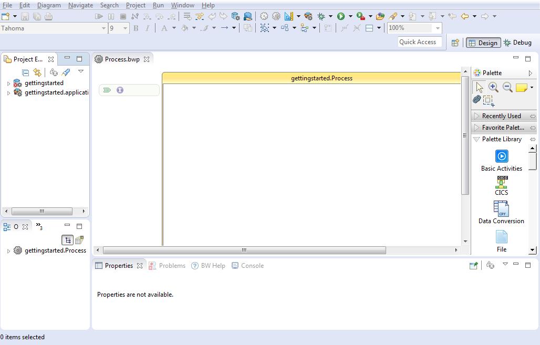Screen dimensions: 540x345
Task: Toggle bold text formatting
Action: click(136, 28)
